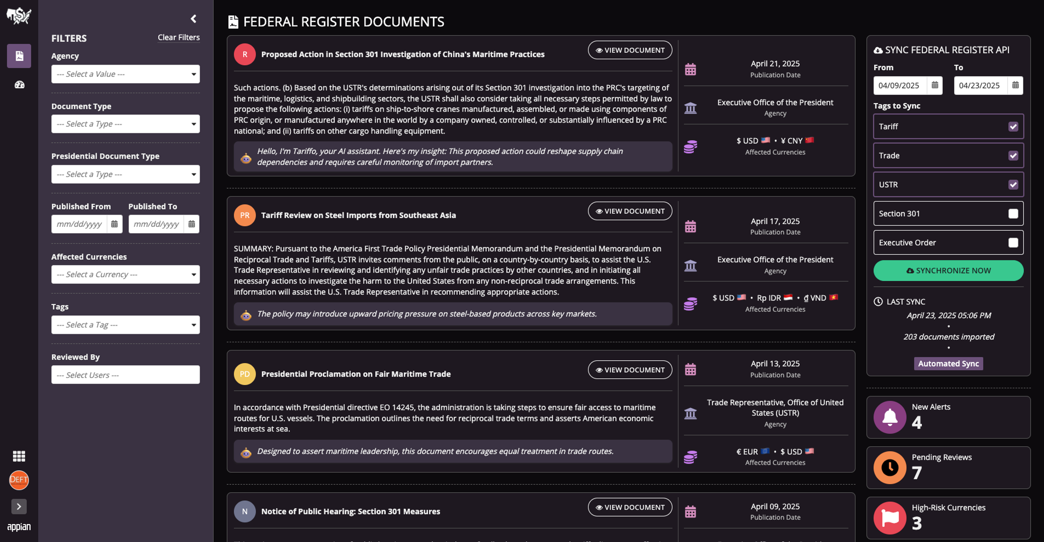Click the '203 documents imported' text
Viewport: 1044px width, 542px height.
pyautogui.click(x=948, y=337)
